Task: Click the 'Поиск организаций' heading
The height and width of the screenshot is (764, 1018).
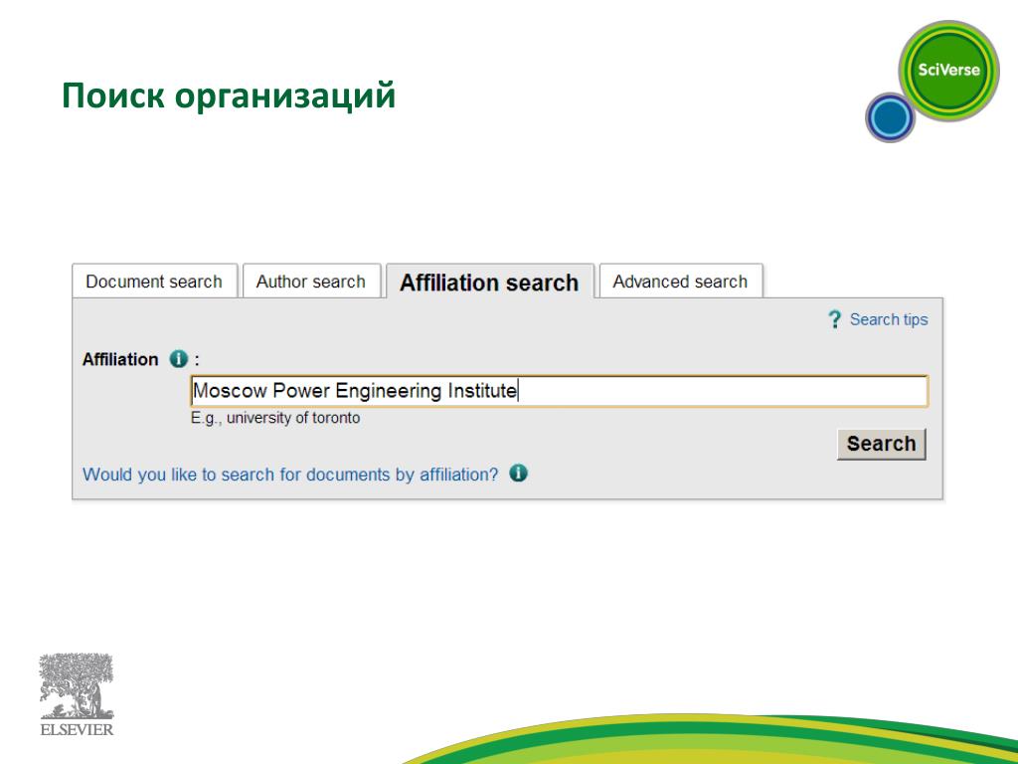Action: point(229,95)
